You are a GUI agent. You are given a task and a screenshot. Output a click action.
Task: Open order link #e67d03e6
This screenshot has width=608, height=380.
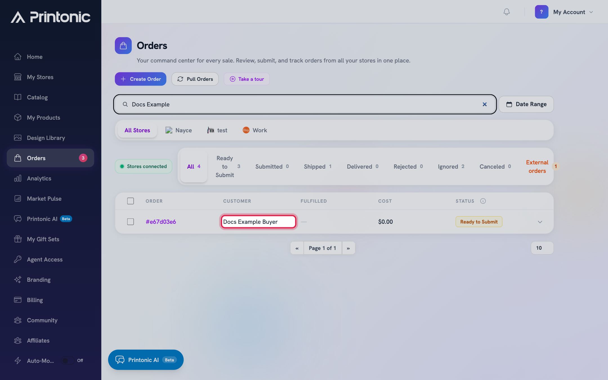point(161,222)
